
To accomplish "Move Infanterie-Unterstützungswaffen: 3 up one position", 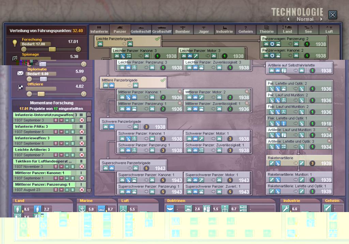I will click(67, 120).
